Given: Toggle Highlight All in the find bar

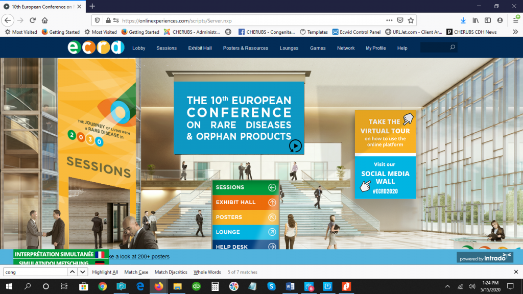Looking at the screenshot, I should point(104,272).
